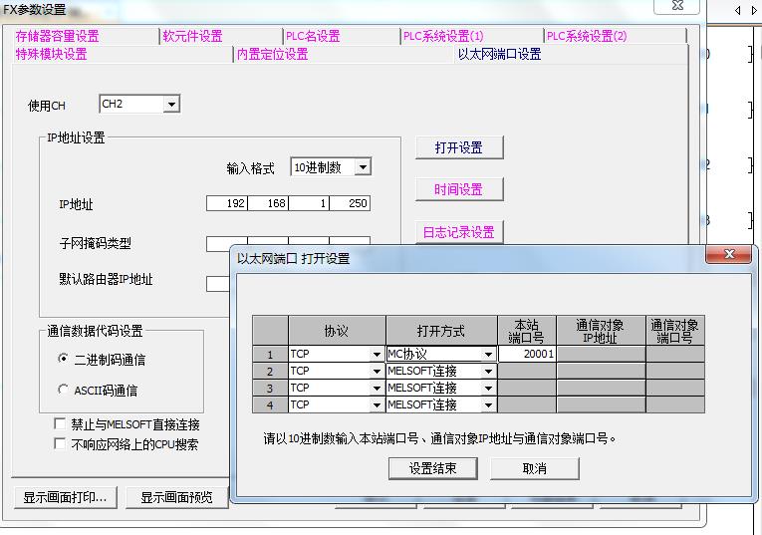
Task: Switch to 存储器容量设置 tab
Action: (x=57, y=36)
